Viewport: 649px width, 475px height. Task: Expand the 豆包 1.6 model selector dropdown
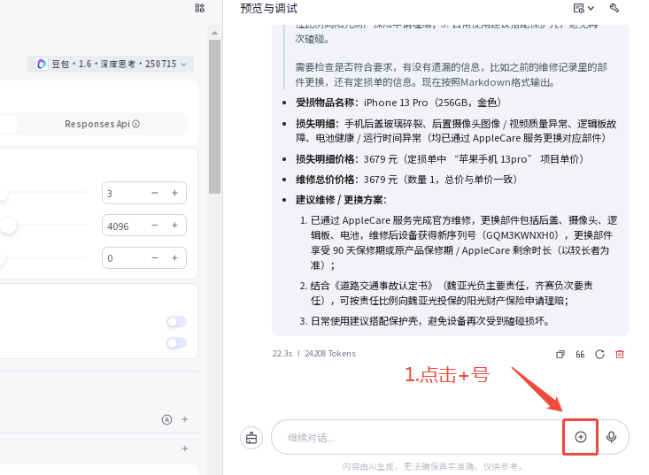(111, 64)
